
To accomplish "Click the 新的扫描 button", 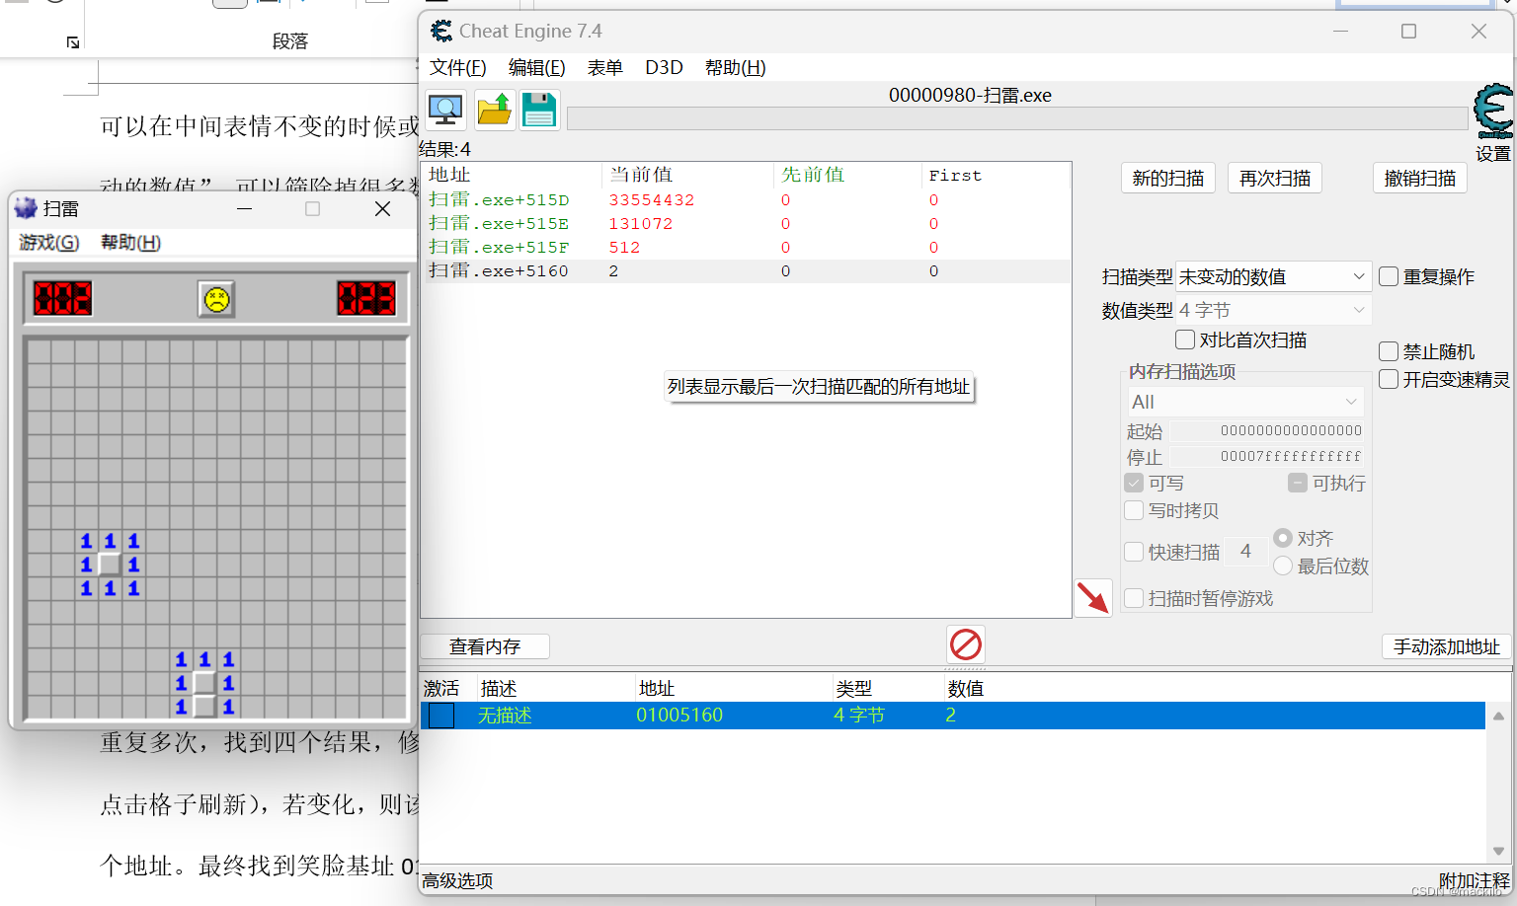I will click(x=1168, y=179).
